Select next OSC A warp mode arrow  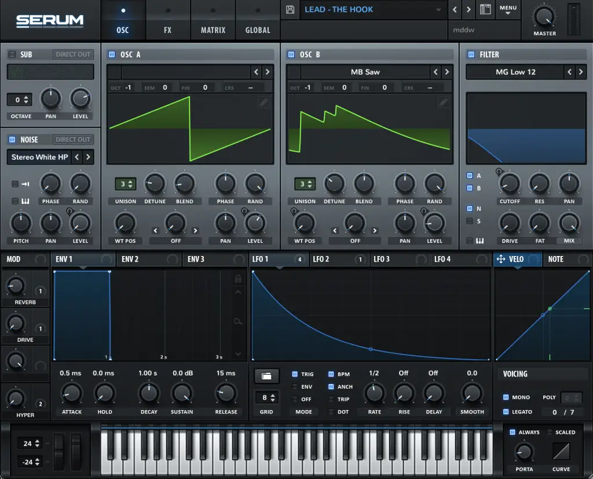[x=195, y=231]
